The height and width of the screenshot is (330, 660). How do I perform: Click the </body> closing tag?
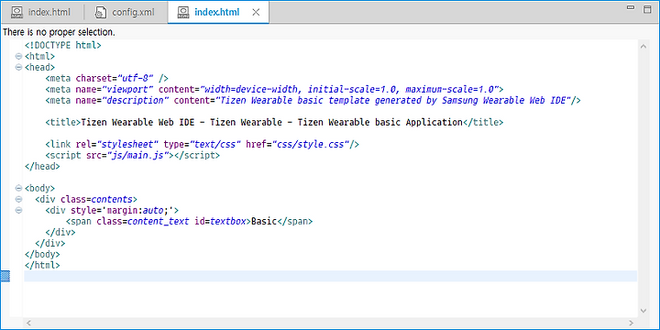point(42,254)
